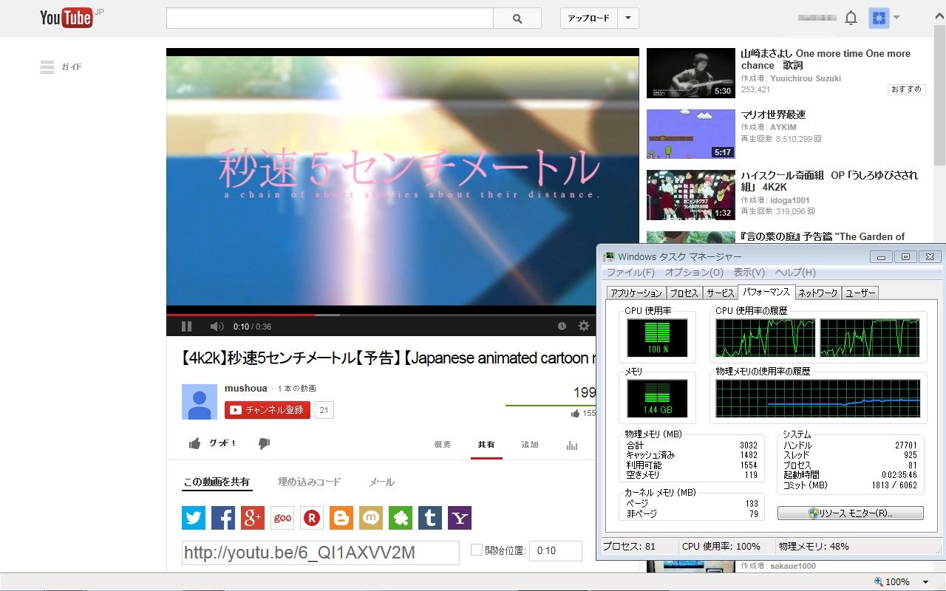Open the guitarist video thumbnail 5:30
The height and width of the screenshot is (591, 946).
691,73
